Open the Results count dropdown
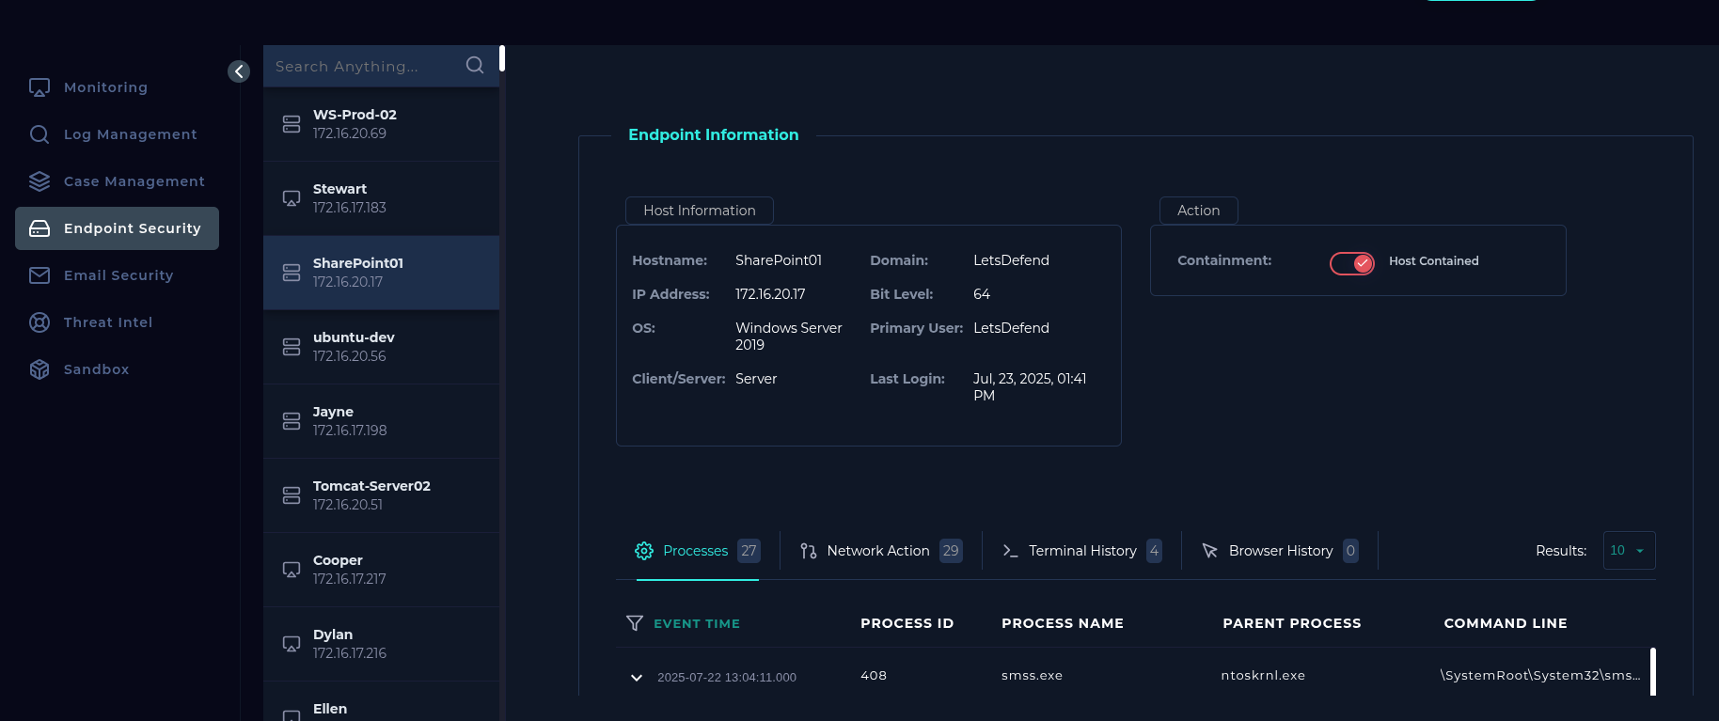The height and width of the screenshot is (721, 1719). (1628, 551)
